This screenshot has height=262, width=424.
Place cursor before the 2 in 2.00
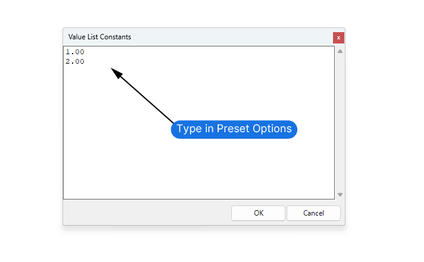pos(65,61)
